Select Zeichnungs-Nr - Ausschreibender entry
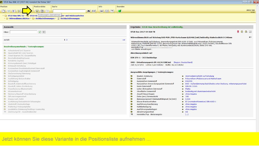Screen dimensions: 259x146 tap(22, 112)
